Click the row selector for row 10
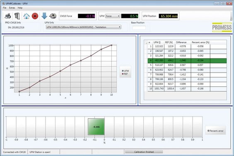The width and height of the screenshot is (234, 156). click(x=146, y=88)
